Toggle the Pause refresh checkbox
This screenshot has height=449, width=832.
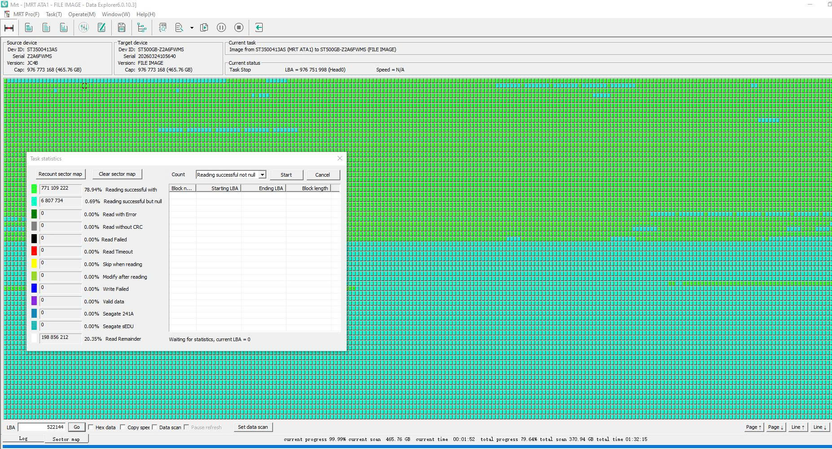186,427
